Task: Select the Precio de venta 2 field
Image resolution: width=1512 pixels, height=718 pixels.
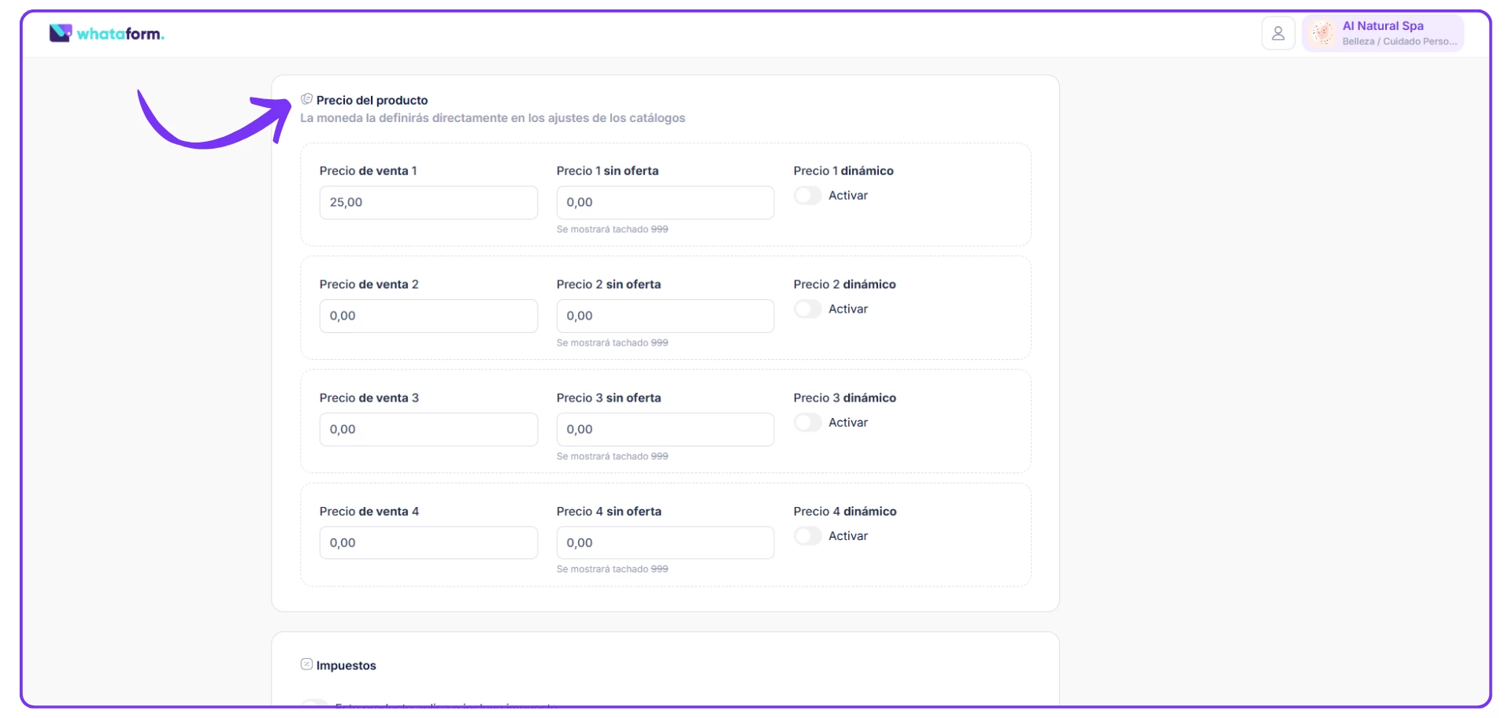Action: [428, 316]
